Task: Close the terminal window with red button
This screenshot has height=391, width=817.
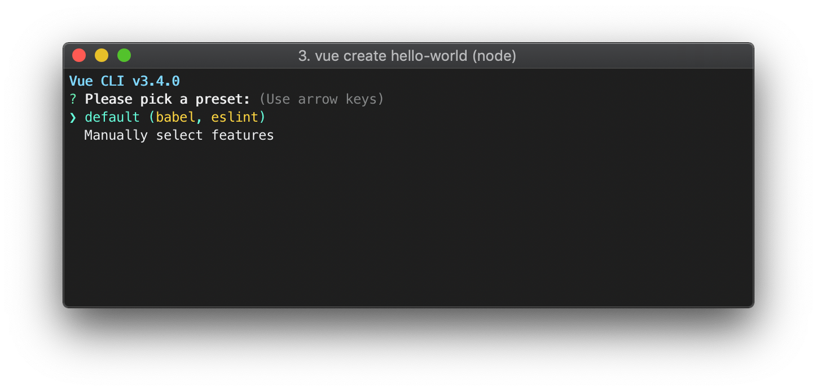Action: click(79, 56)
